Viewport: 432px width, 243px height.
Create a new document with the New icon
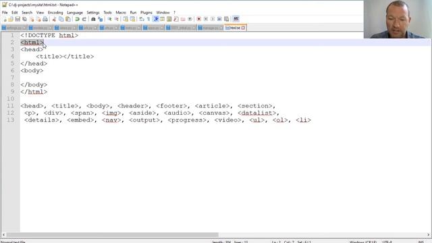[5, 19]
